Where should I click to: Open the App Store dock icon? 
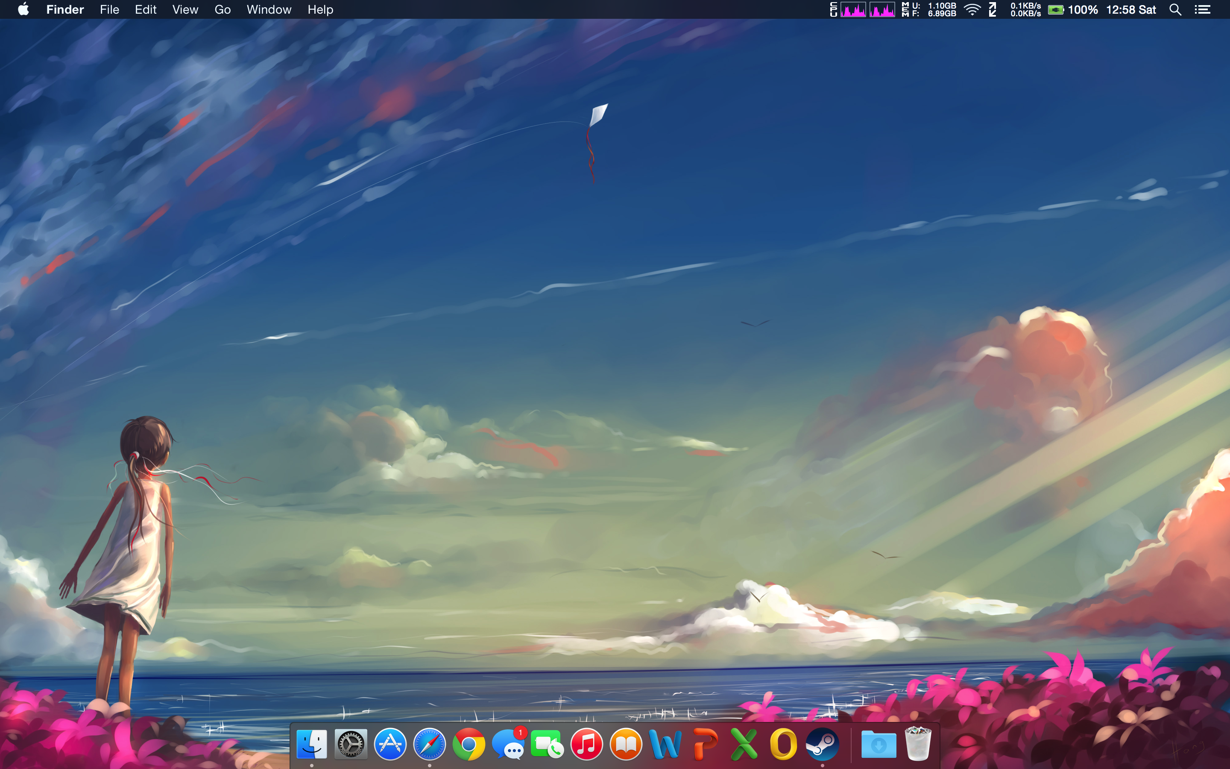point(390,744)
